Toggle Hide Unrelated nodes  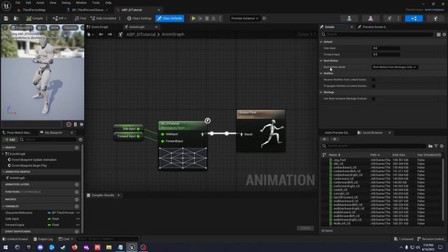coord(103,18)
